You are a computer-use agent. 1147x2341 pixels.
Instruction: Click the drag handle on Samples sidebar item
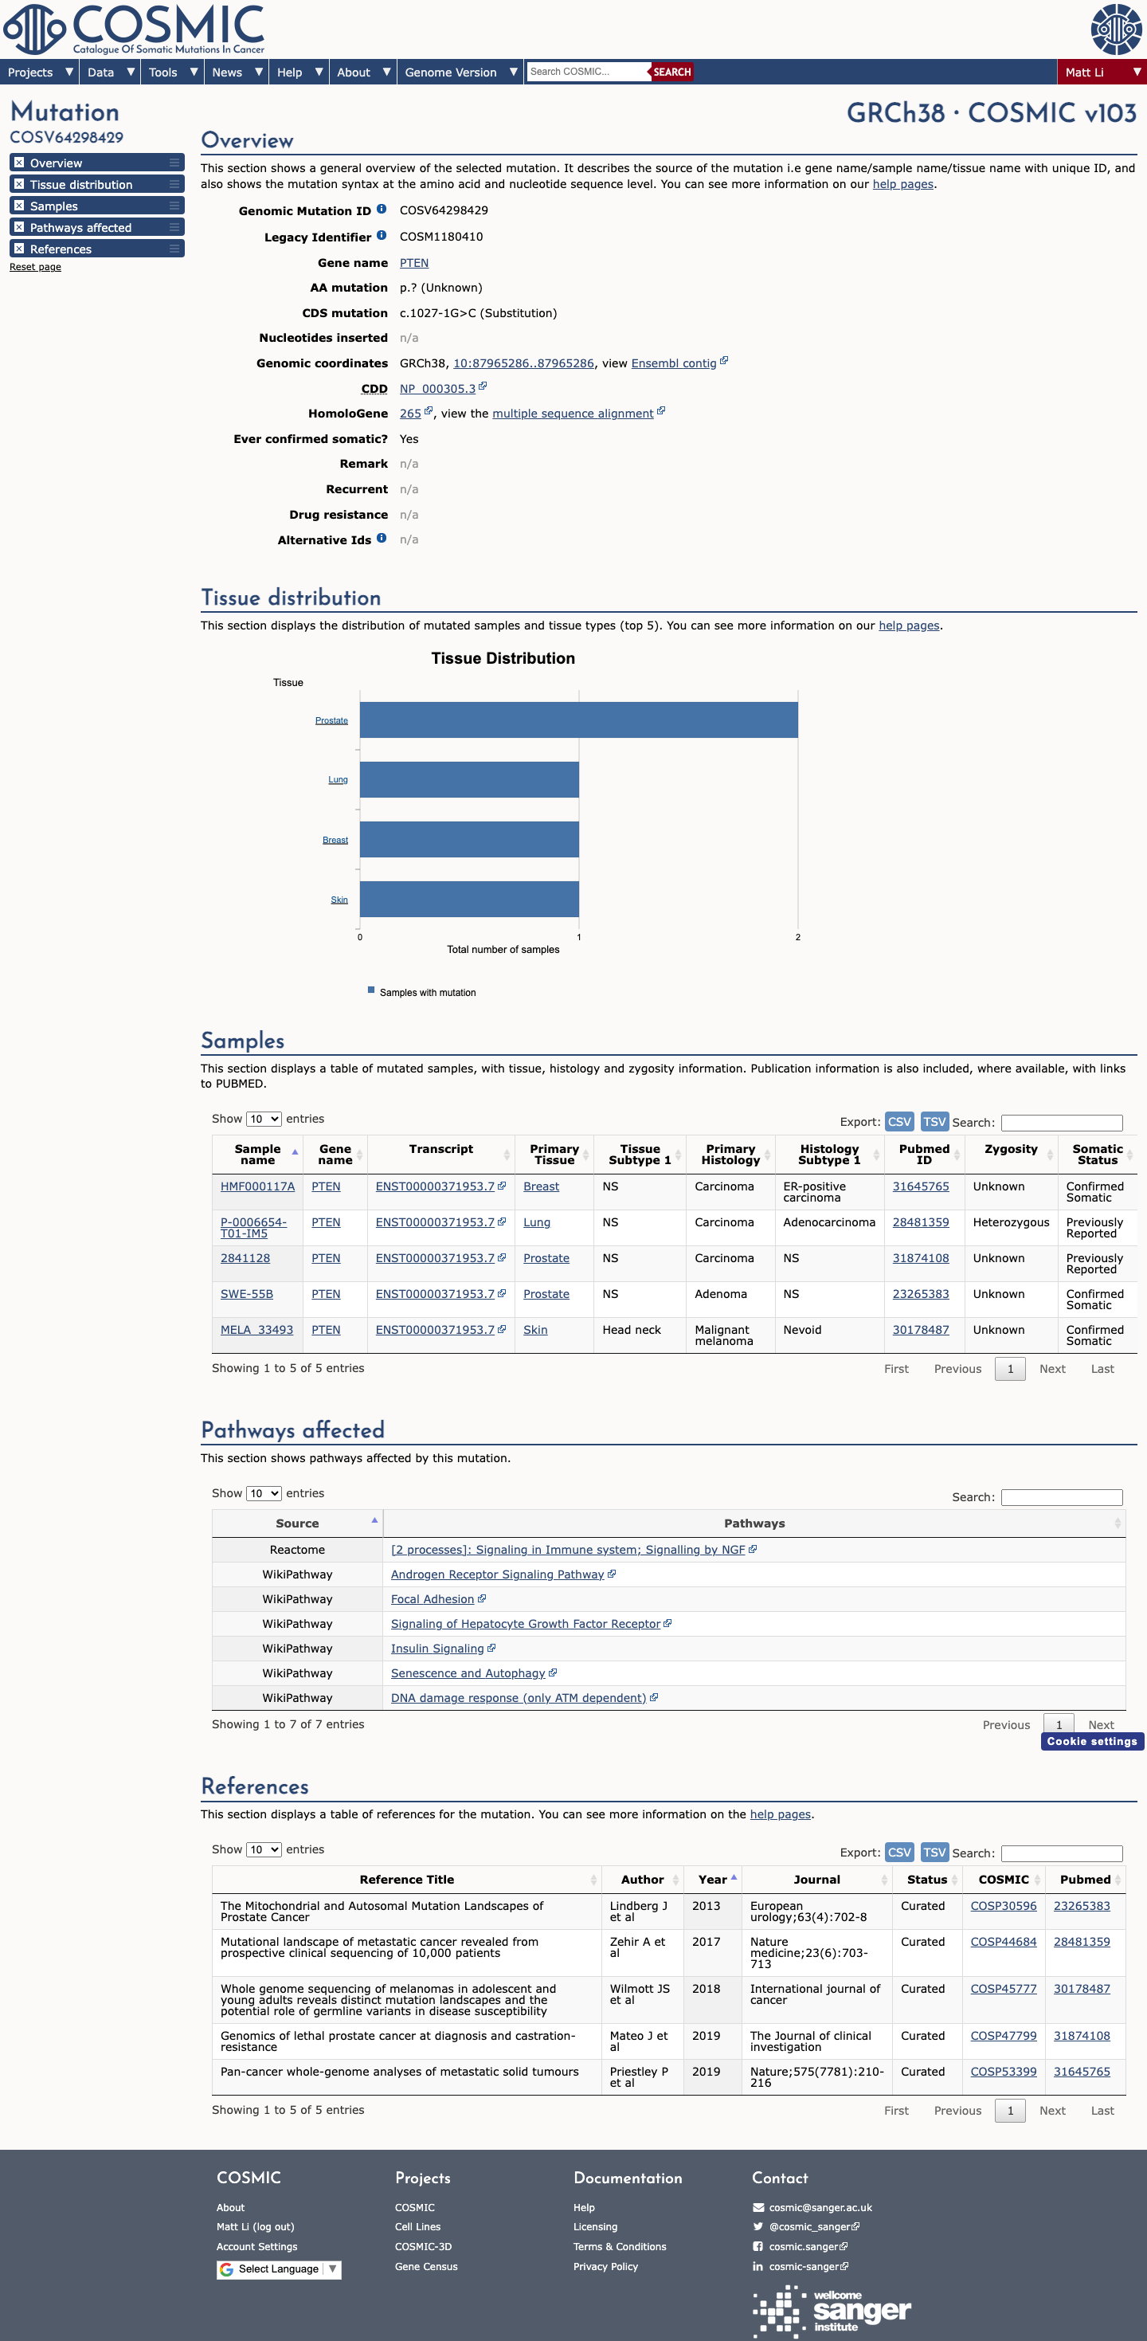[174, 206]
